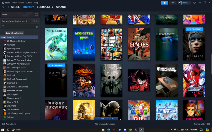Toggle the ready-to-play filter icon
The image size is (212, 132).
coord(37,21)
